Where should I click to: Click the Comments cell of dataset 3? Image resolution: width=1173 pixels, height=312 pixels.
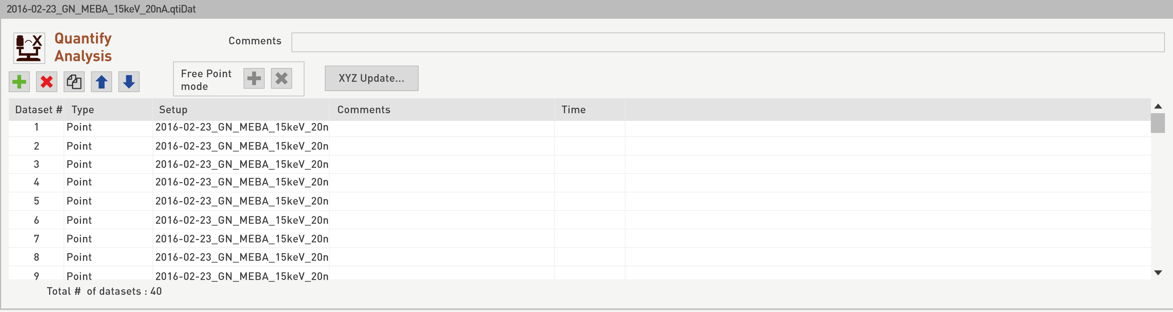[442, 164]
